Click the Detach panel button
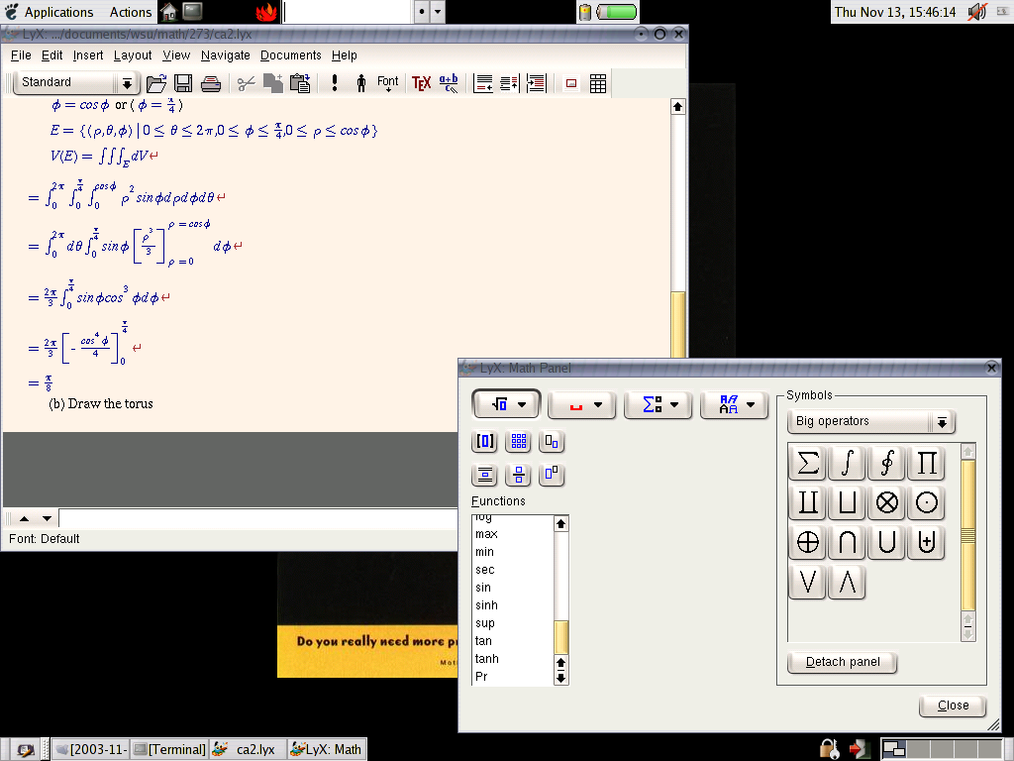1014x761 pixels. tap(842, 662)
